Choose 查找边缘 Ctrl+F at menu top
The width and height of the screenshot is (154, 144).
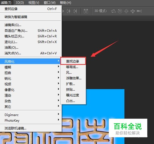[31, 9]
